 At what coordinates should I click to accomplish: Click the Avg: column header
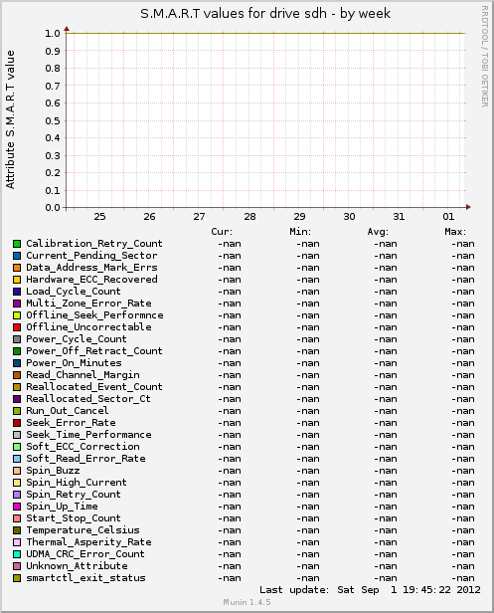coord(378,232)
